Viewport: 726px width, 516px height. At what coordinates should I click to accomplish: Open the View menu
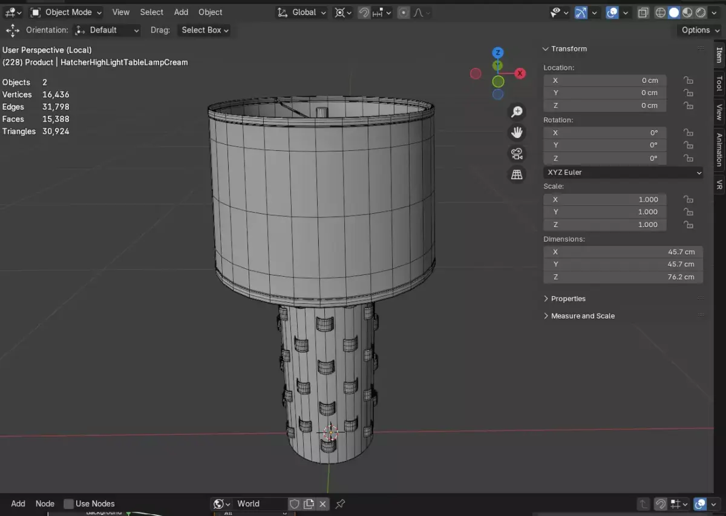coord(121,12)
